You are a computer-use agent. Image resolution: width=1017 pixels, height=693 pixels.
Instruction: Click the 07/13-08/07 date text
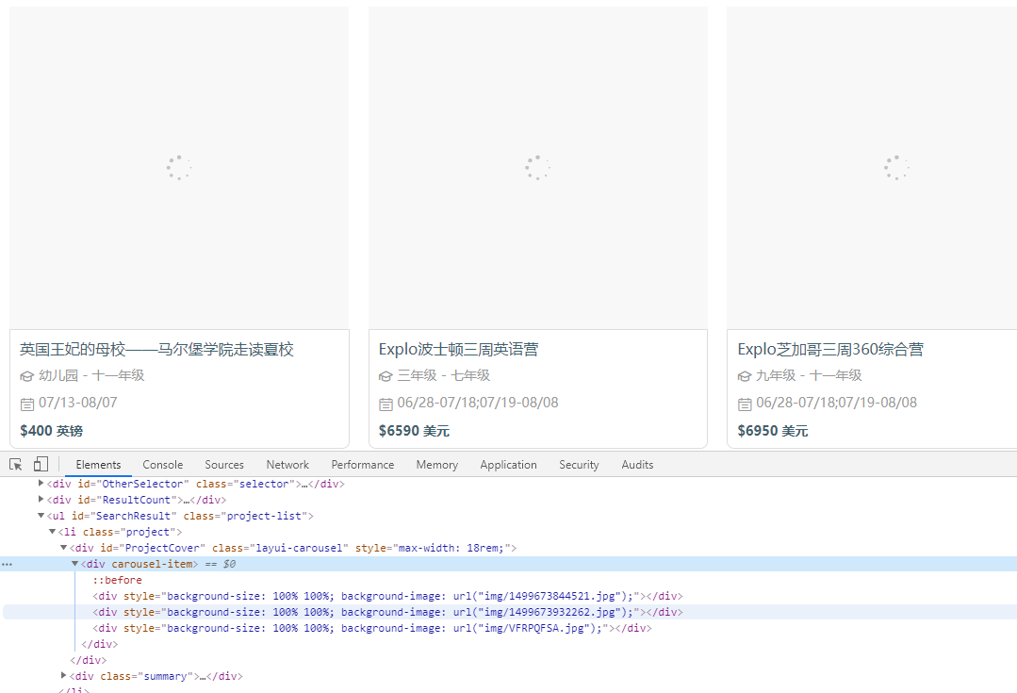click(78, 403)
